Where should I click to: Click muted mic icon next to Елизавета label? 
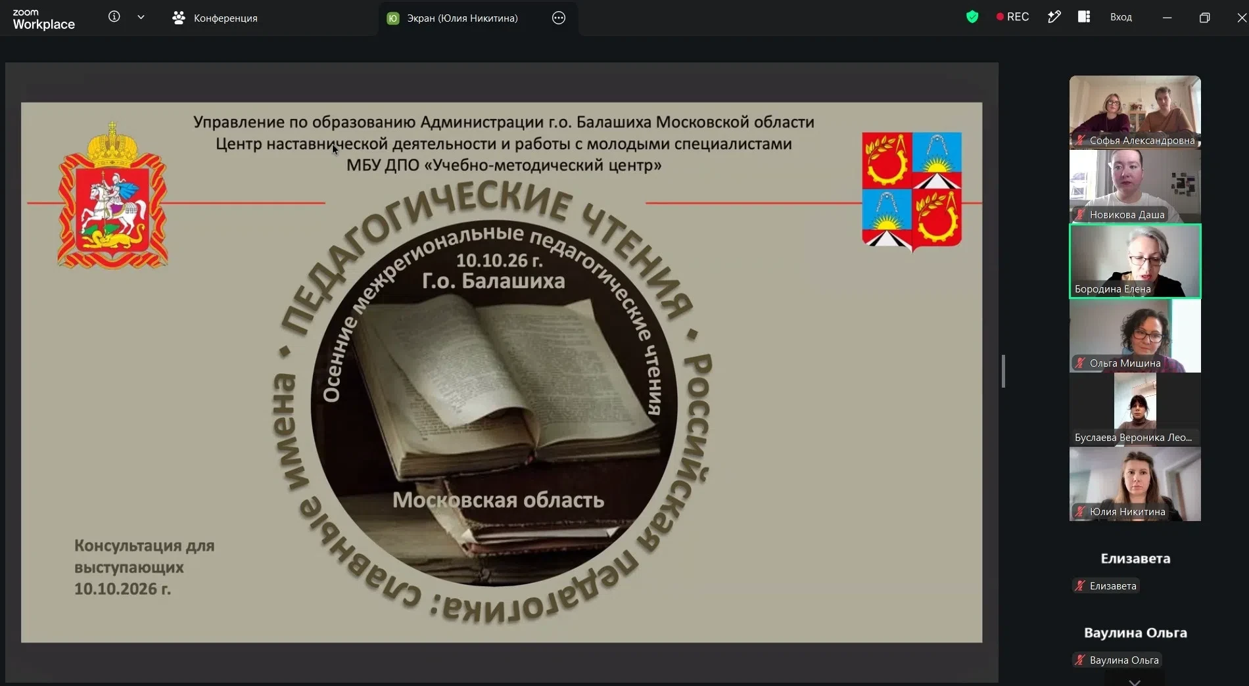1080,585
